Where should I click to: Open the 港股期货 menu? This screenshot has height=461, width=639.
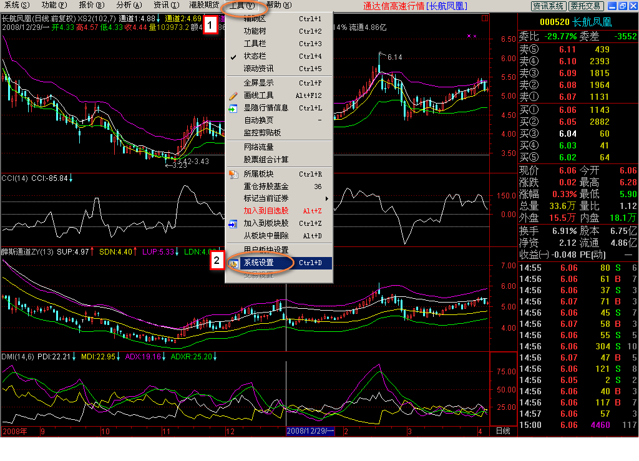click(x=204, y=5)
